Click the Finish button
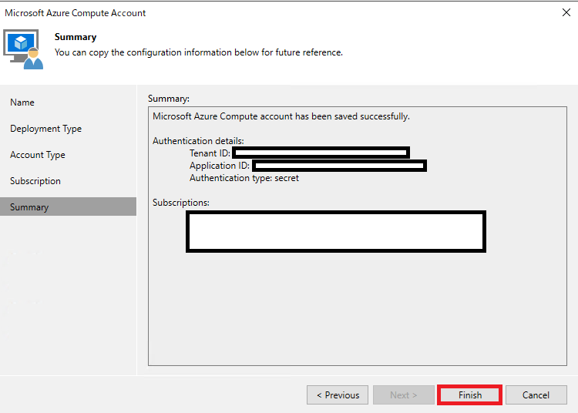The height and width of the screenshot is (413, 578). coord(469,395)
